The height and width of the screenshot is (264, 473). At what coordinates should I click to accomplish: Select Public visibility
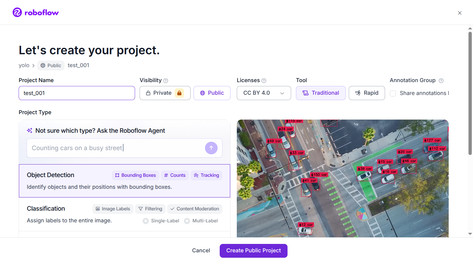point(212,93)
